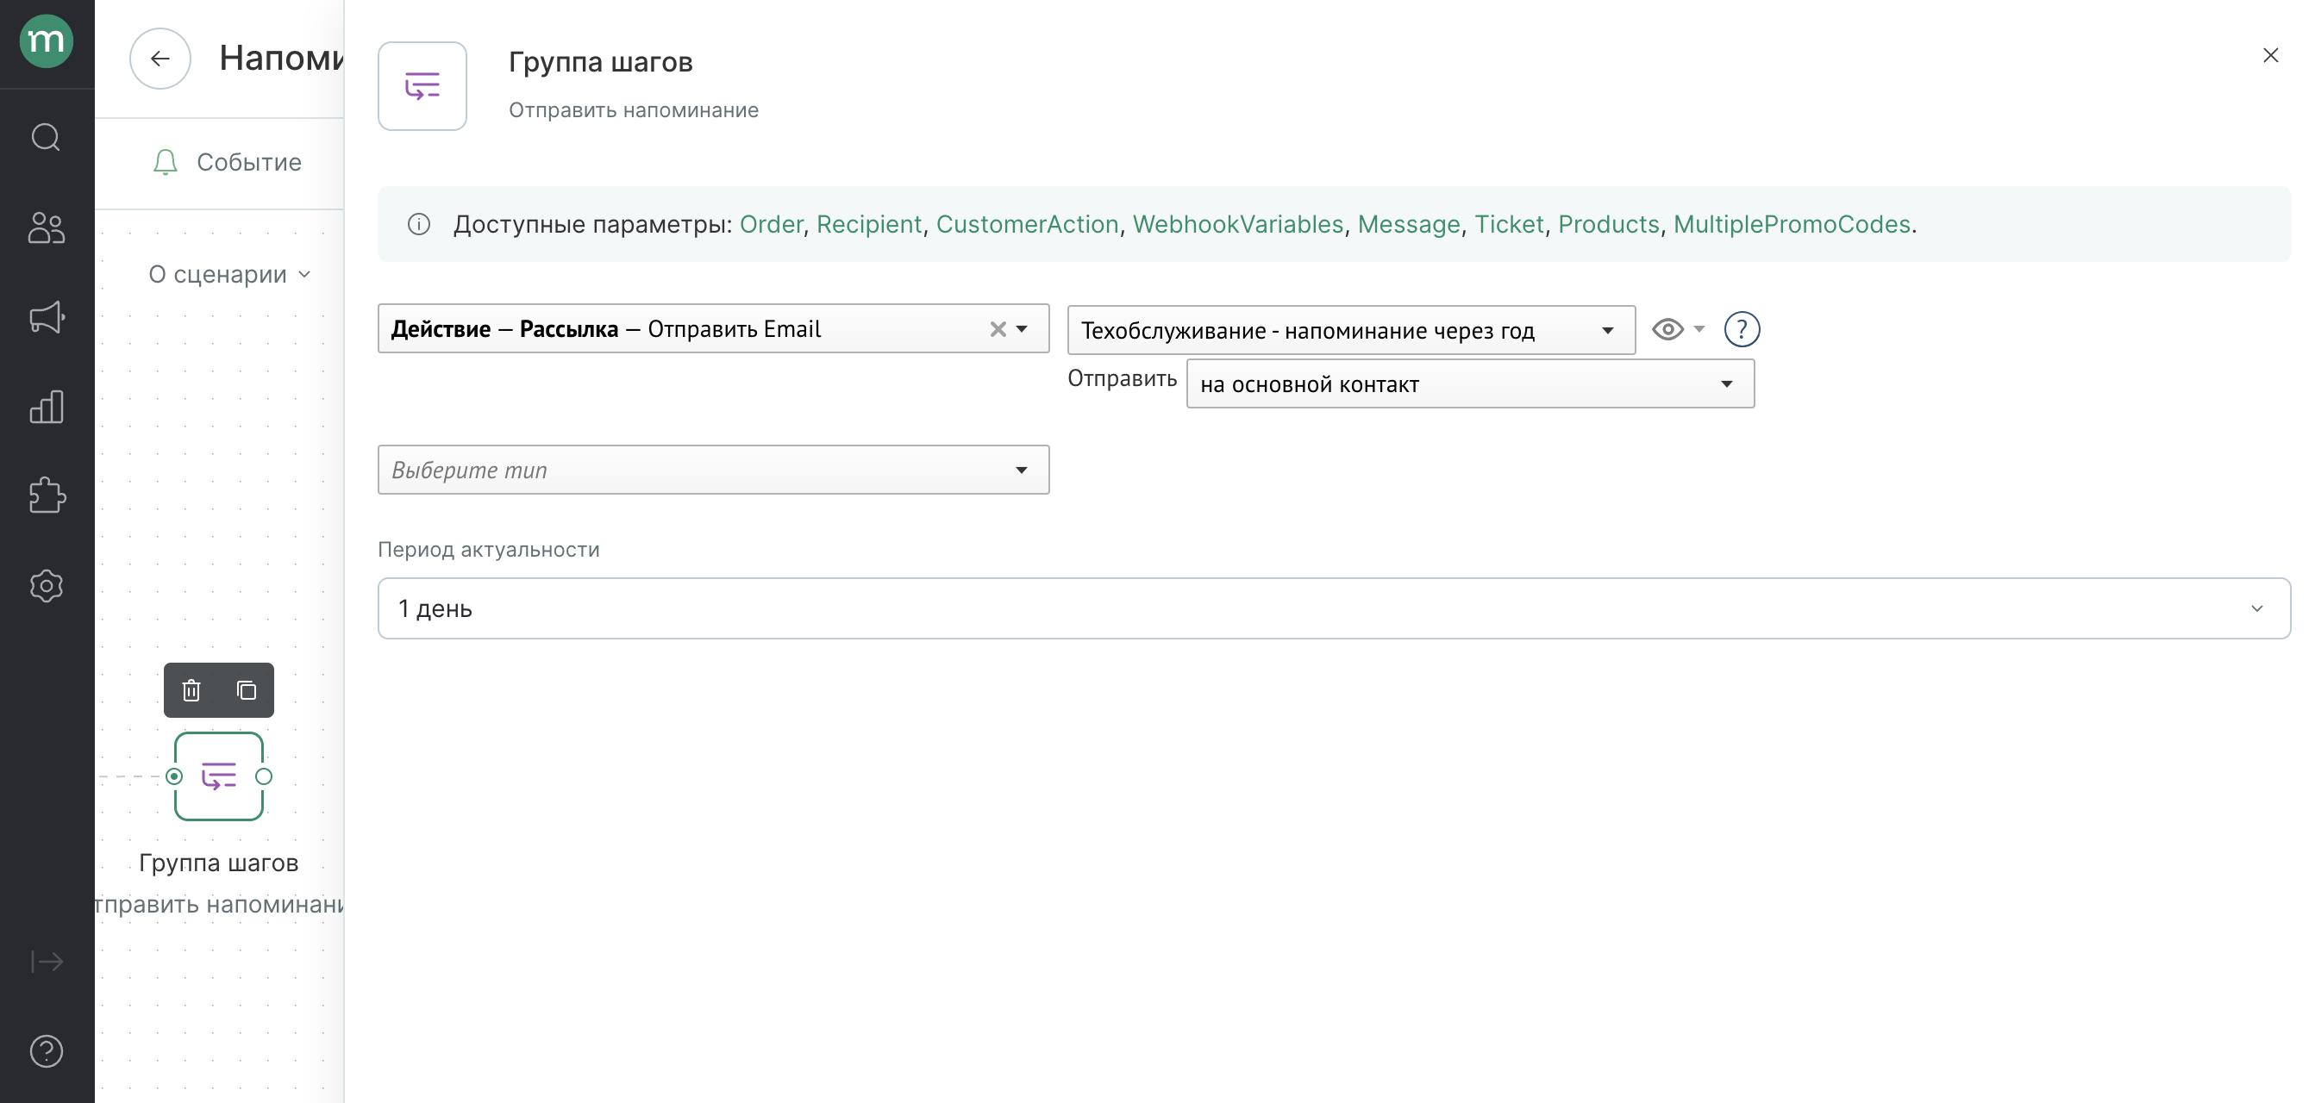Open the Recipient parameter link
The height and width of the screenshot is (1103, 2321).
pos(868,224)
